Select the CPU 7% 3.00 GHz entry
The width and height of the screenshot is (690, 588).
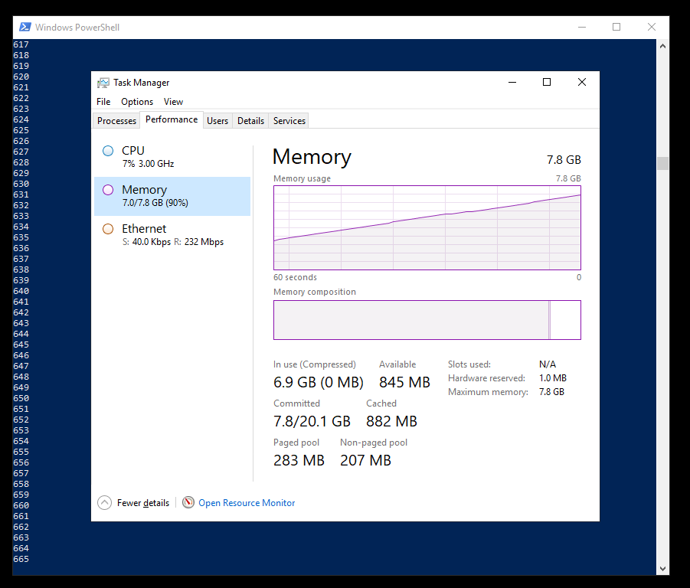[172, 157]
